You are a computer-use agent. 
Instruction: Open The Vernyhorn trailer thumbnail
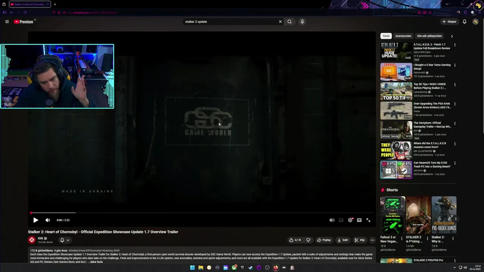(396, 130)
